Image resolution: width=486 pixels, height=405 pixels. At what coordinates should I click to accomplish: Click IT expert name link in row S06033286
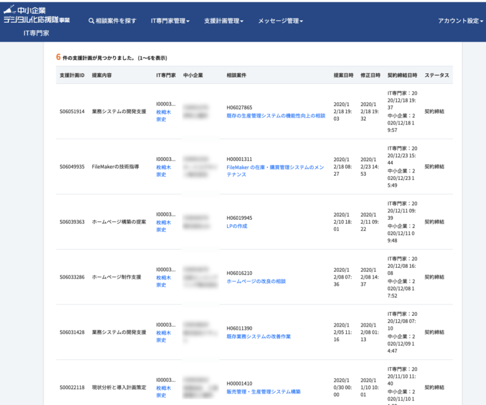pyautogui.click(x=163, y=281)
